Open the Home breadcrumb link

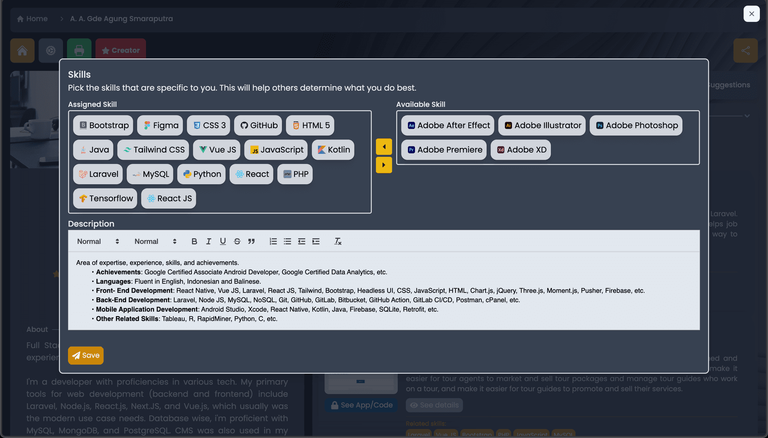[x=32, y=18]
